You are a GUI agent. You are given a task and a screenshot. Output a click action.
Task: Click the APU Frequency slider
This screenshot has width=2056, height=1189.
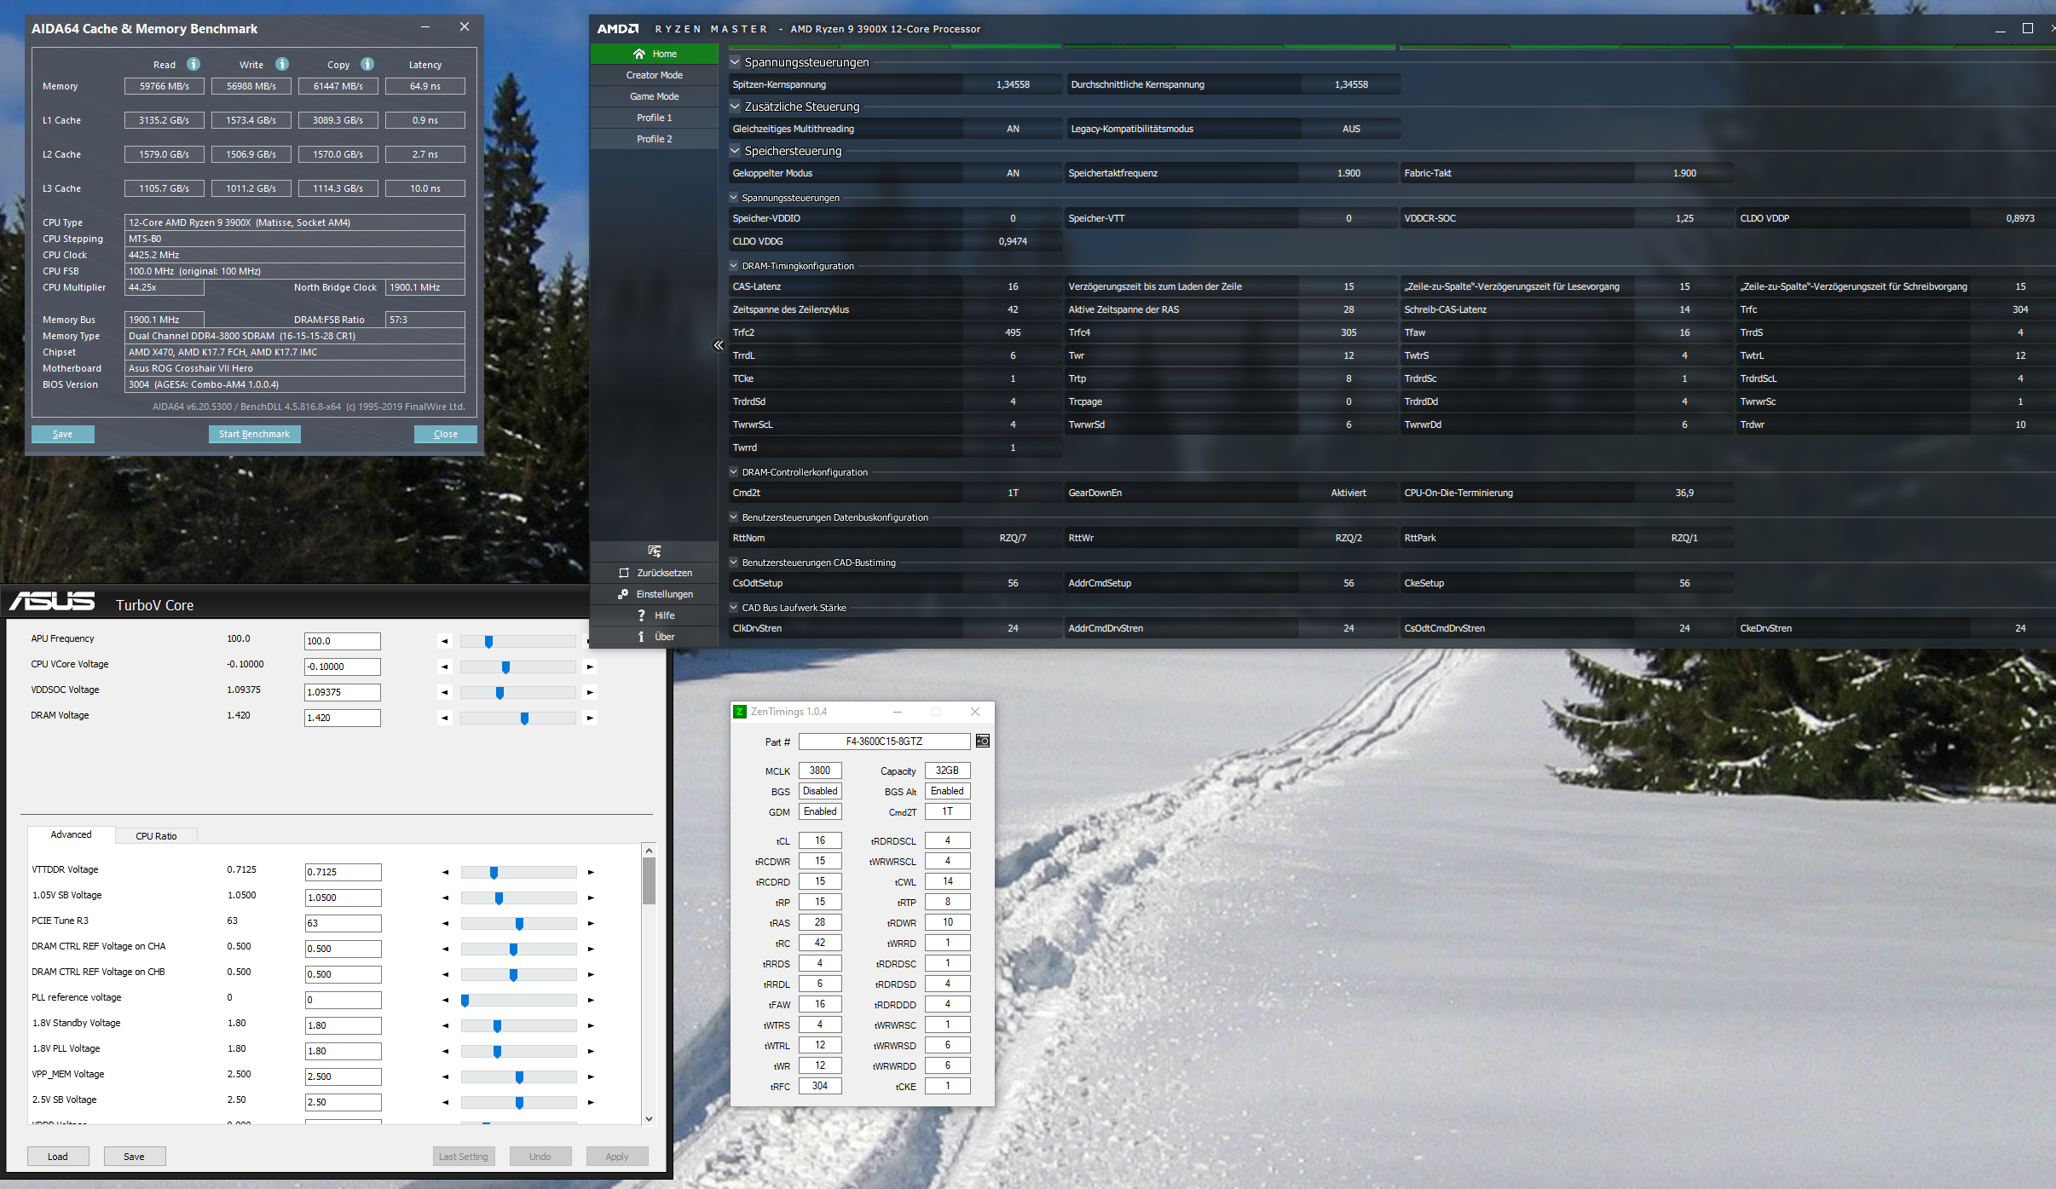pos(517,641)
